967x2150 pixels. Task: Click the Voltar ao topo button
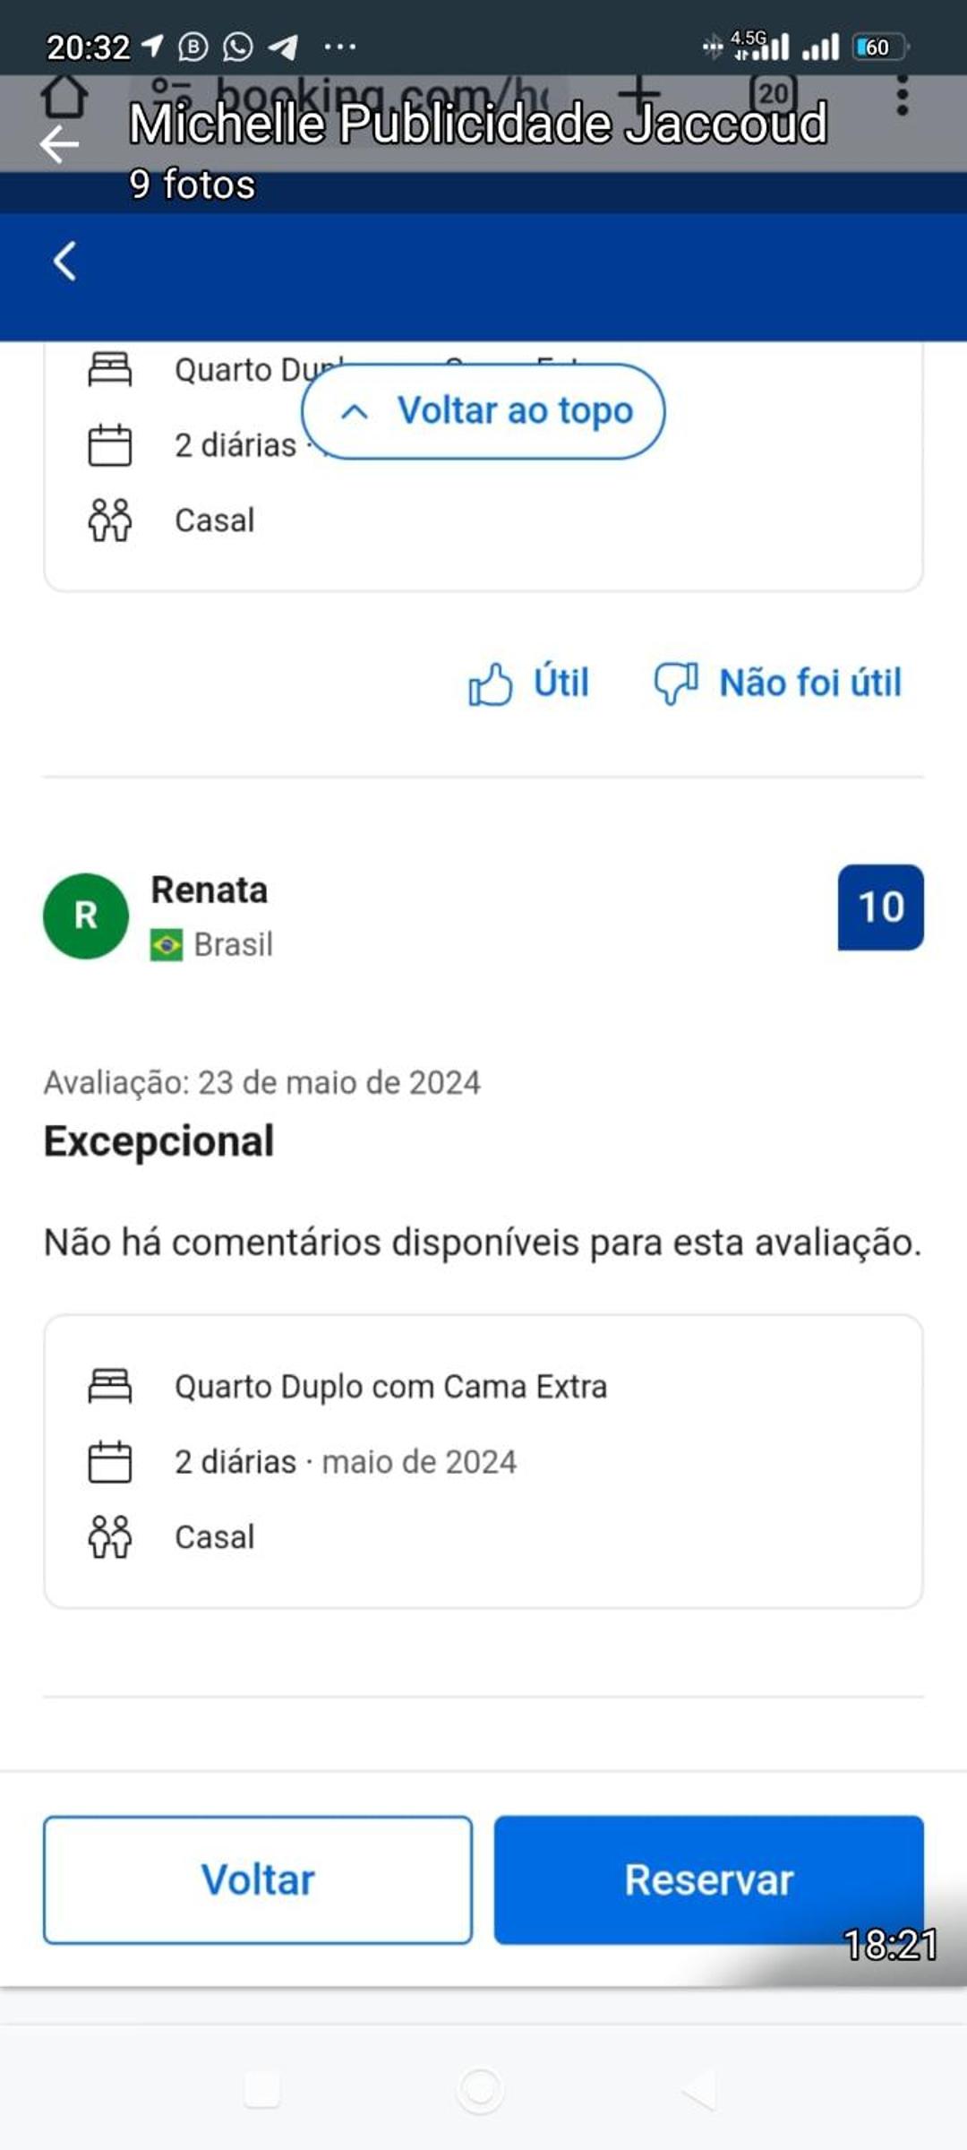point(483,411)
